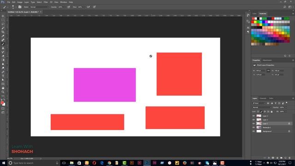Add a layer style (fx) icon
The image size is (295, 166).
point(269,158)
